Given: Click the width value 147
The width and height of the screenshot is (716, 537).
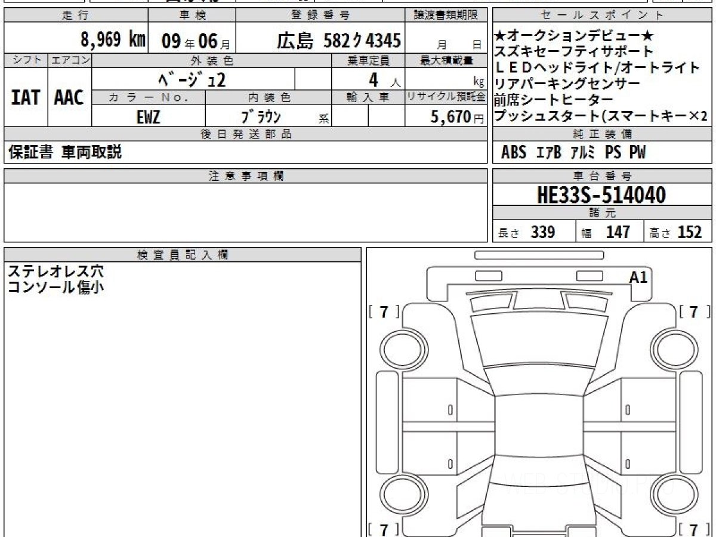Looking at the screenshot, I should (618, 232).
